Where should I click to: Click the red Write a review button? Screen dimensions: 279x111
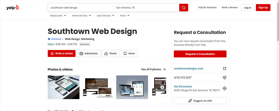(62, 54)
